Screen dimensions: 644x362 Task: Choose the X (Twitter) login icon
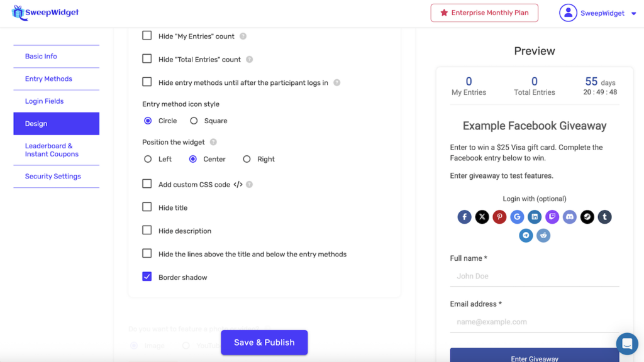tap(482, 217)
